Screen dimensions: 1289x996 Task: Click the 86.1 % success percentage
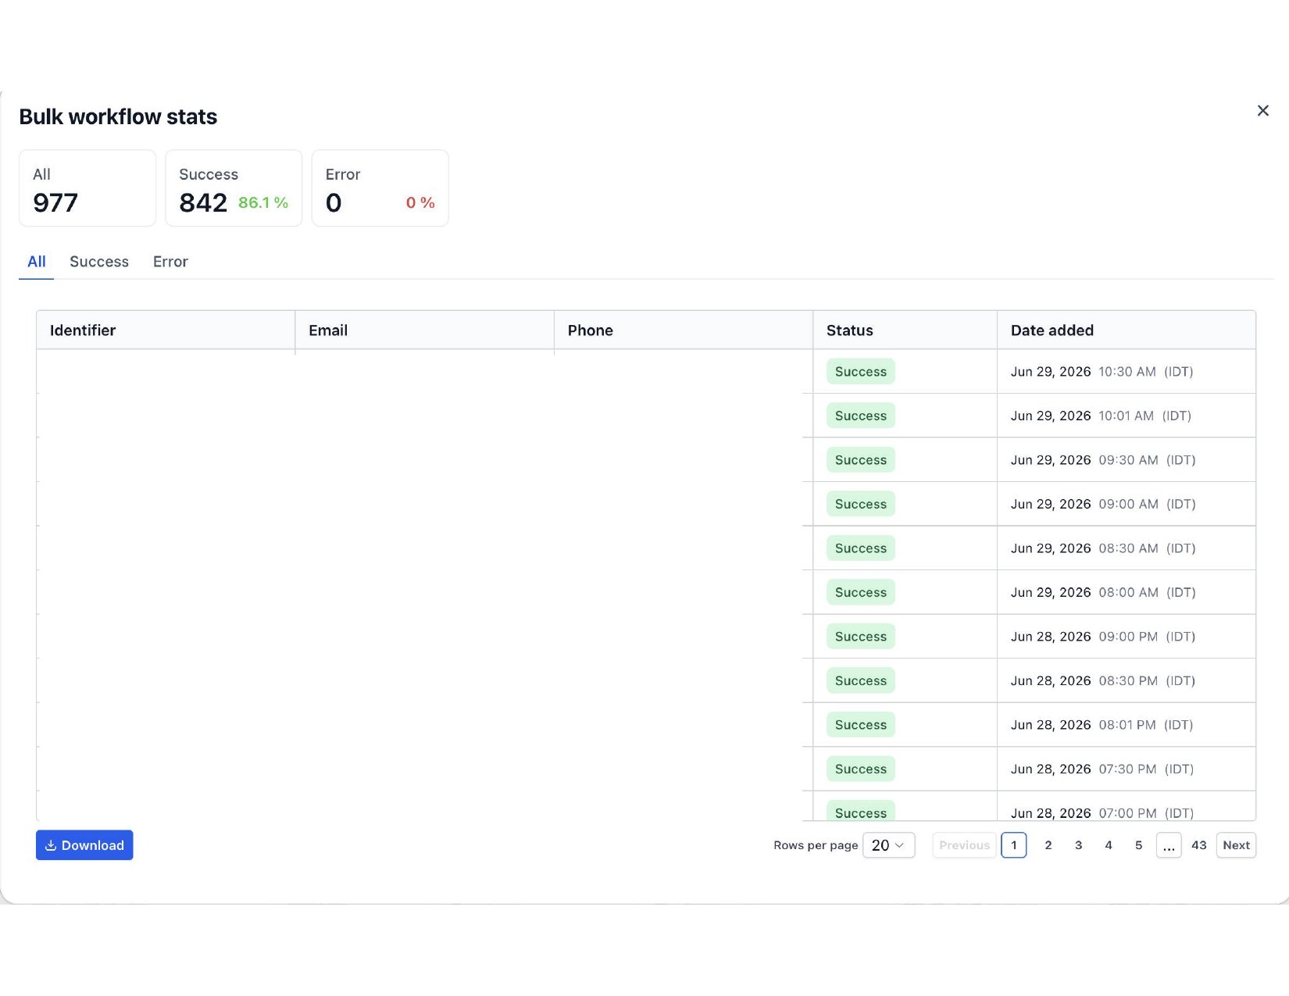pos(263,202)
